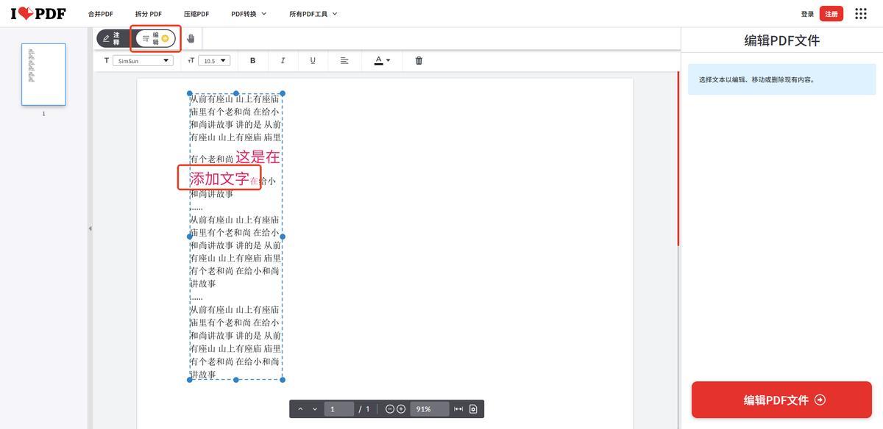Screen dimensions: 883x429
Task: Delete selected text with trash icon
Action: (419, 61)
